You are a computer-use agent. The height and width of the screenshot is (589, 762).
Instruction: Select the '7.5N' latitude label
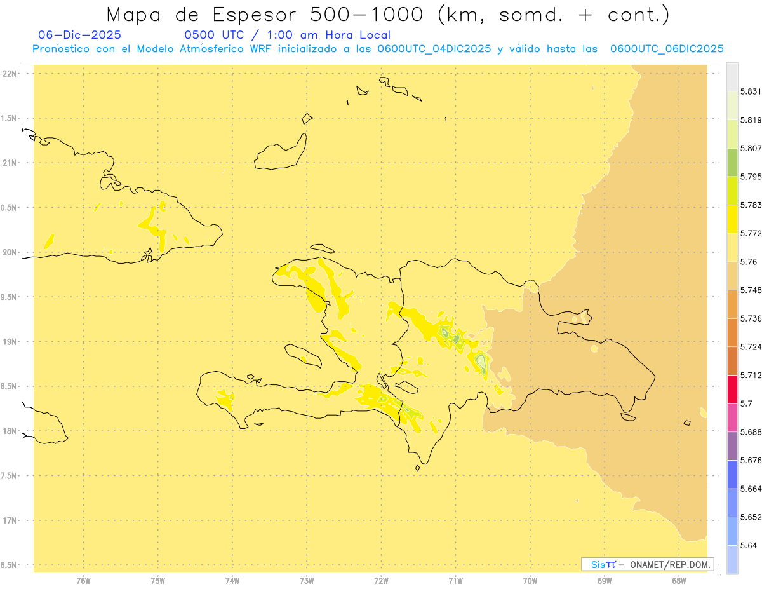(x=10, y=476)
